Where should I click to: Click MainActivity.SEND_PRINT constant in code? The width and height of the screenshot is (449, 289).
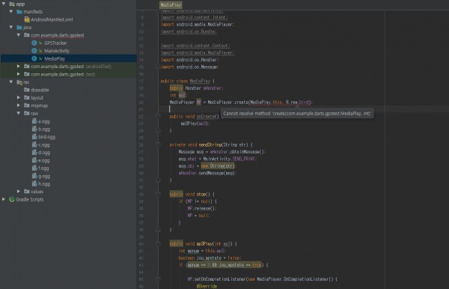pos(230,159)
